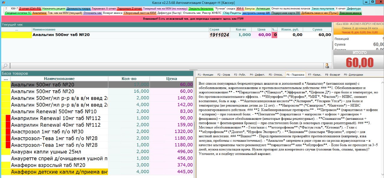Click the 1,000 quantity cell in receipt
384x178 pixels.
(x=241, y=35)
